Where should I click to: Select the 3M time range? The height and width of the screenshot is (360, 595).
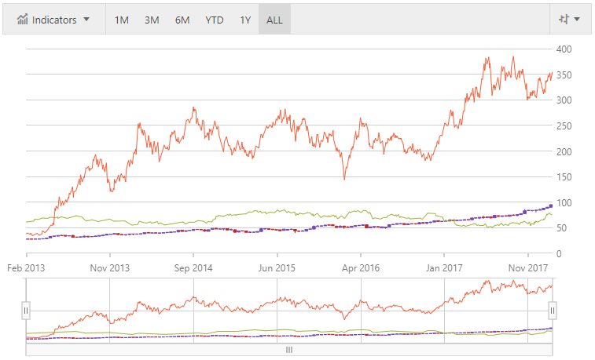point(151,20)
